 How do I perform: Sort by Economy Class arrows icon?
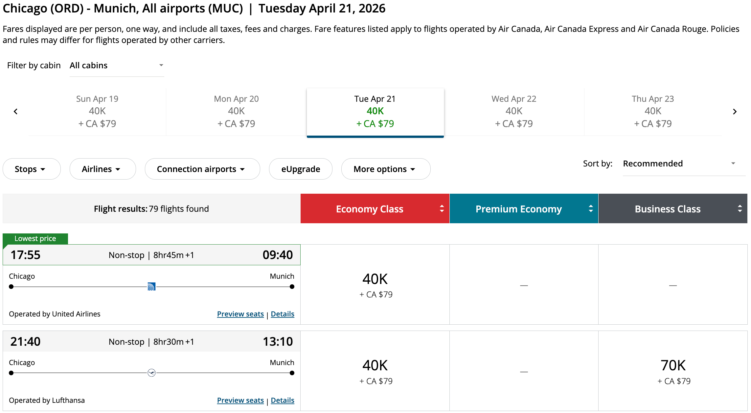(442, 209)
